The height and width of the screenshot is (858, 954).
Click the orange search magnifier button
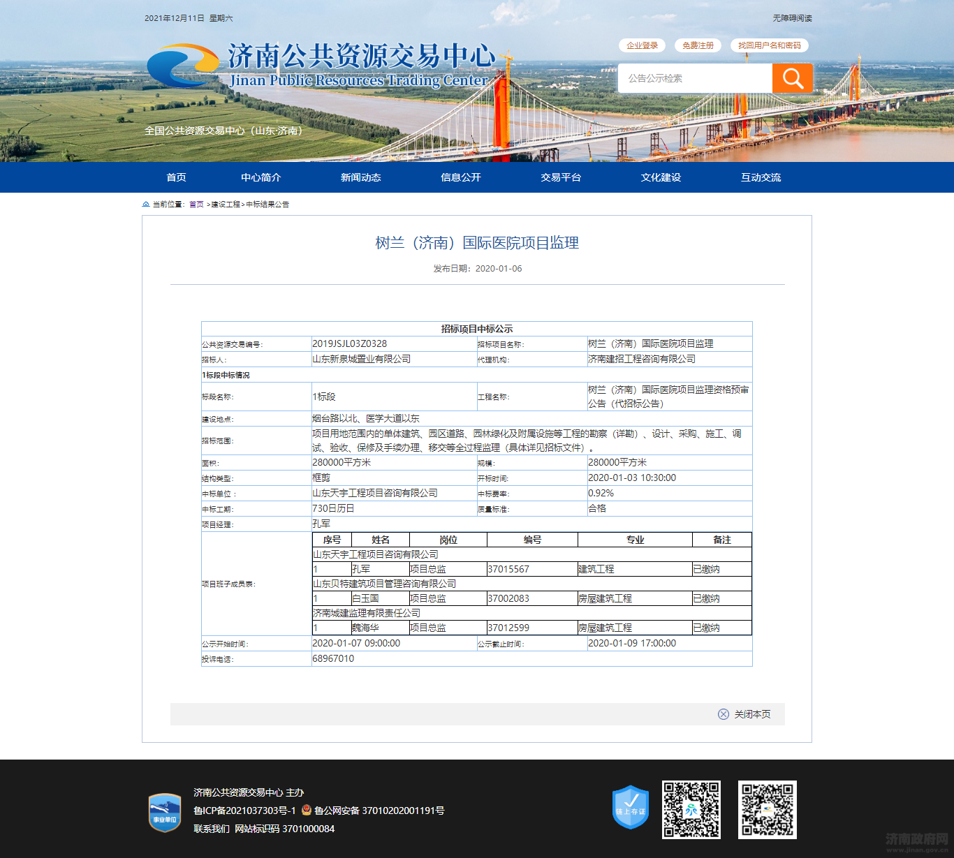792,78
